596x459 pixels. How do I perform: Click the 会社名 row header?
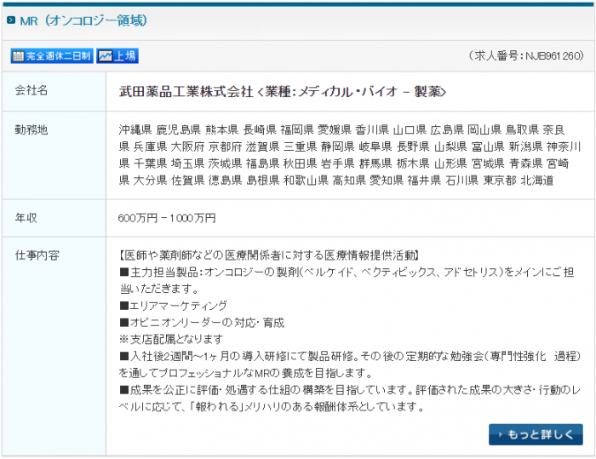32,90
